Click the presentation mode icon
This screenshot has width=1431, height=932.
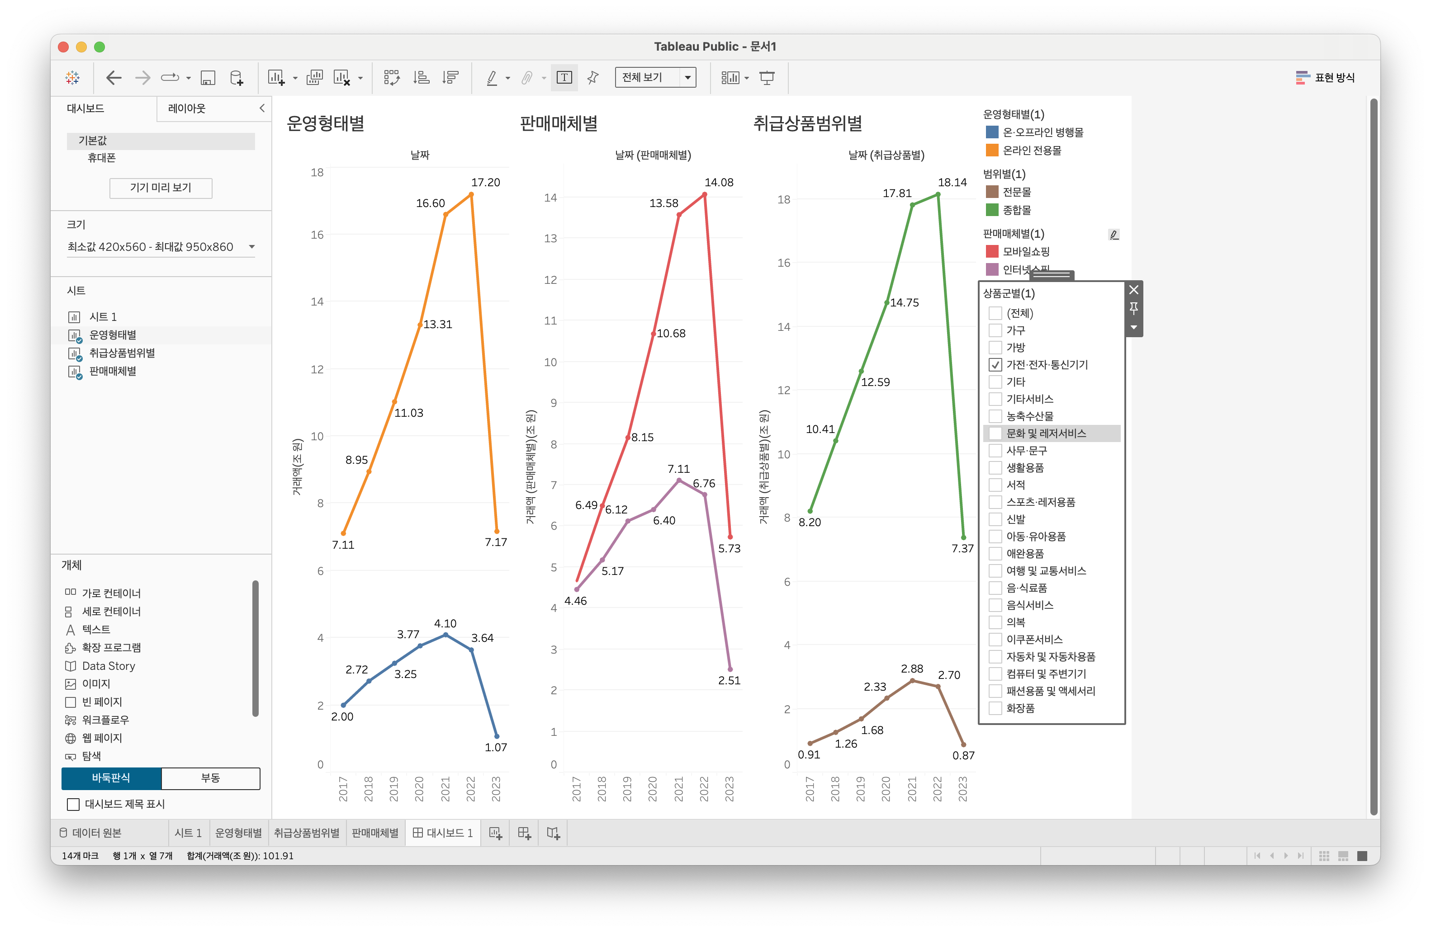click(767, 78)
